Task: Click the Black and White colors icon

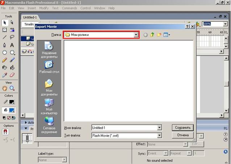Action: click(x=4, y=118)
